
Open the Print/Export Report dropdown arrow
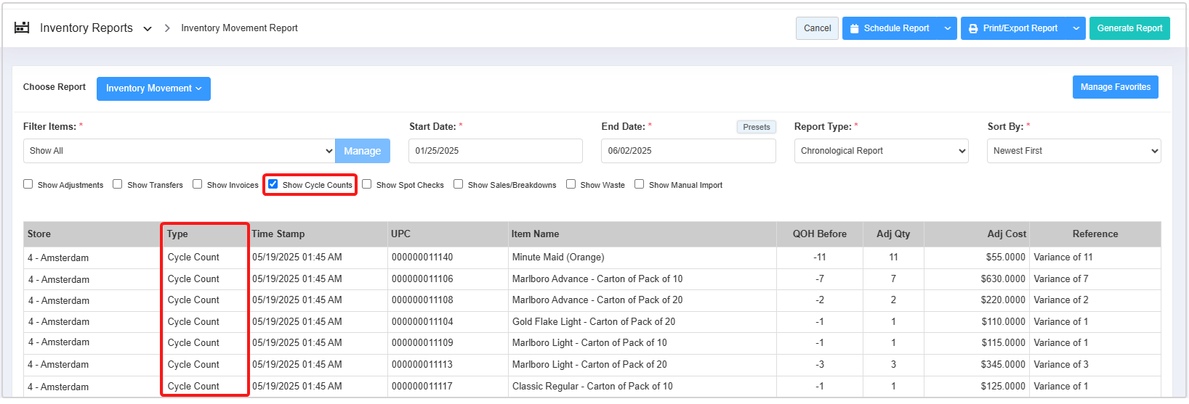1076,28
